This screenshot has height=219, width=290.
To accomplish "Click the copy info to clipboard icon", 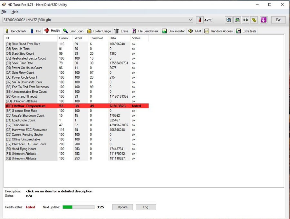I will coord(229,20).
